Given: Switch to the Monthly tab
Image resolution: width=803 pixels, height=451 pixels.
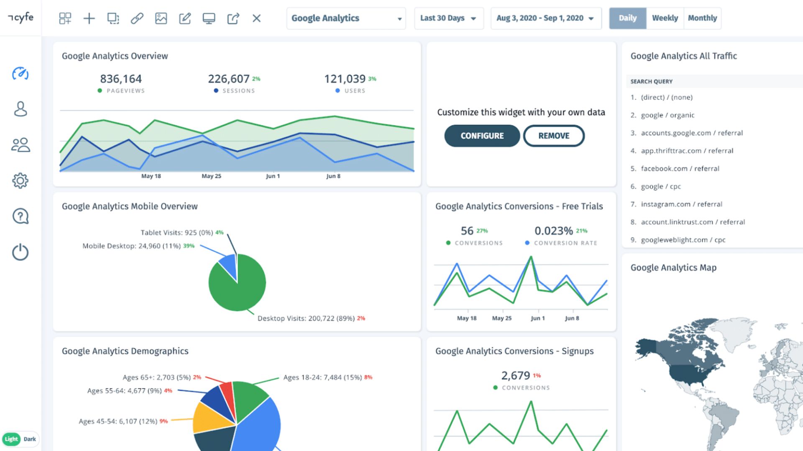Looking at the screenshot, I should pos(703,18).
